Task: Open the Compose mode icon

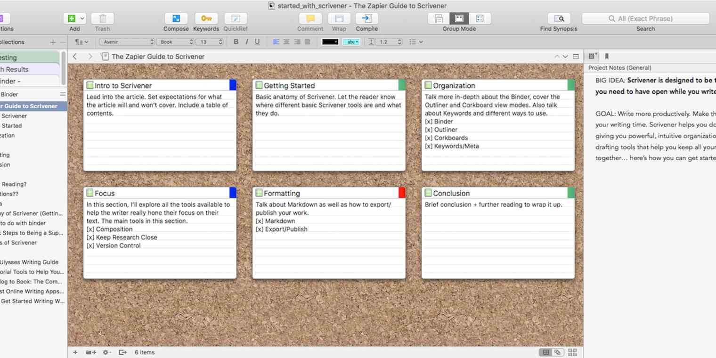Action: (176, 19)
